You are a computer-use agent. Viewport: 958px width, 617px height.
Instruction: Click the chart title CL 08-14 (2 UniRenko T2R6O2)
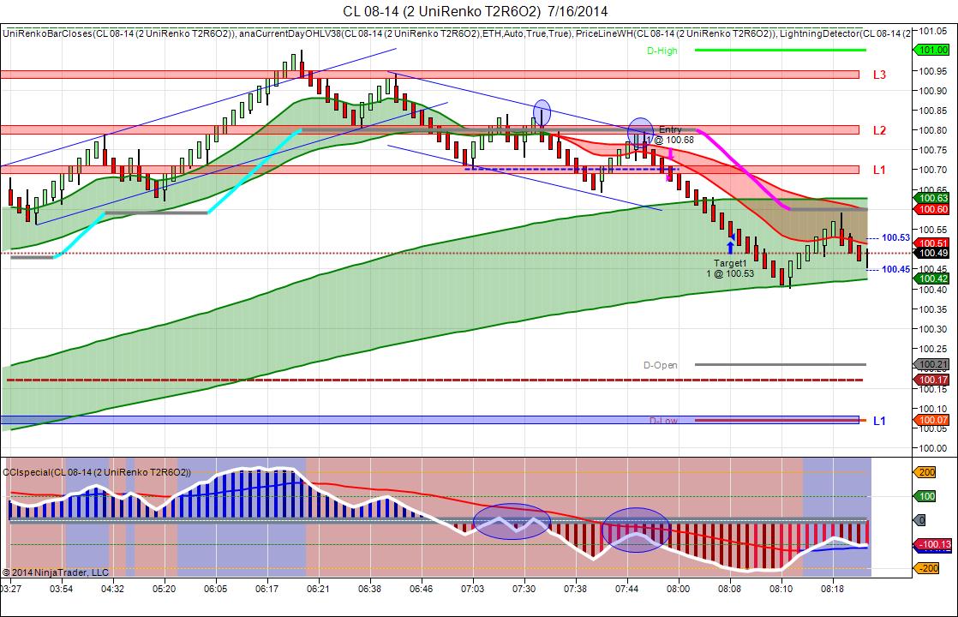(475, 12)
